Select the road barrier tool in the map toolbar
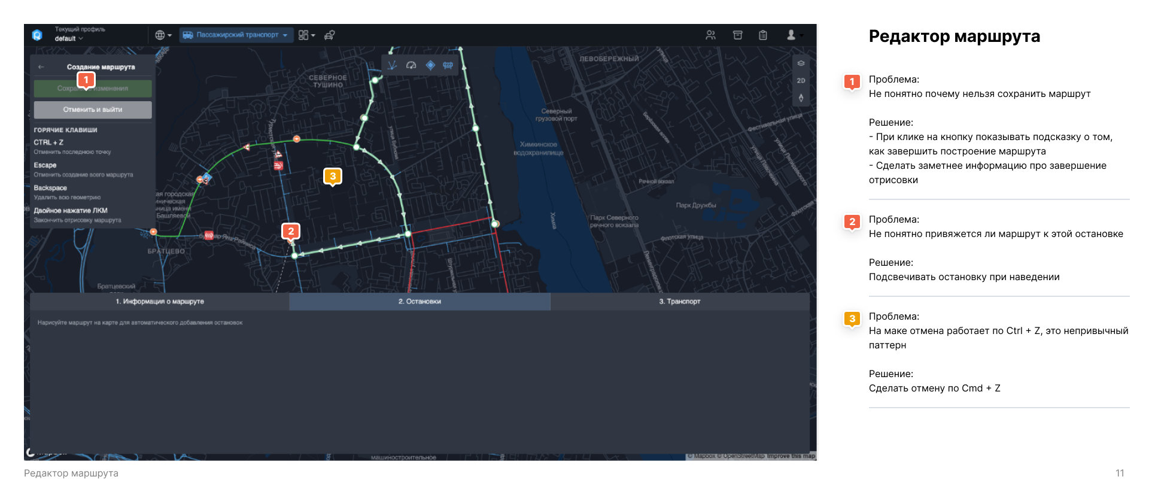 click(x=448, y=65)
